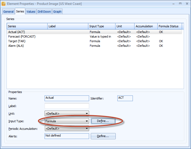The width and height of the screenshot is (191, 149).
Task: Sort by the Input Type column header
Action: click(x=102, y=26)
